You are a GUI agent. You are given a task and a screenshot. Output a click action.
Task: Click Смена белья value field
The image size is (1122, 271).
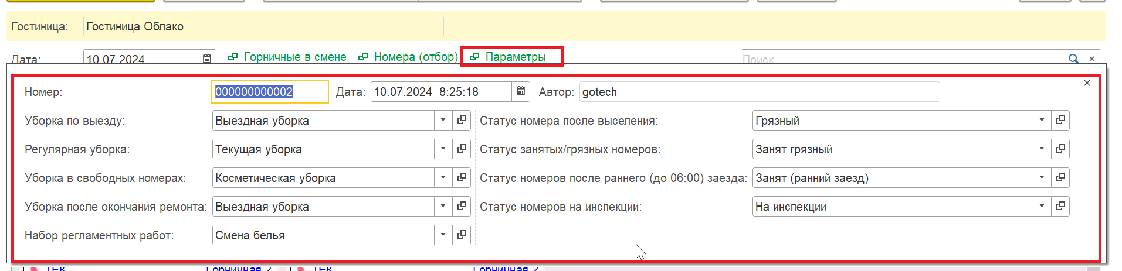(323, 235)
